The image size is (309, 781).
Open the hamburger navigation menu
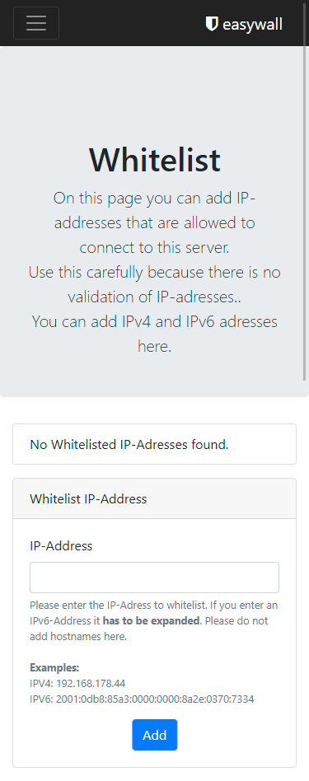coord(36,23)
